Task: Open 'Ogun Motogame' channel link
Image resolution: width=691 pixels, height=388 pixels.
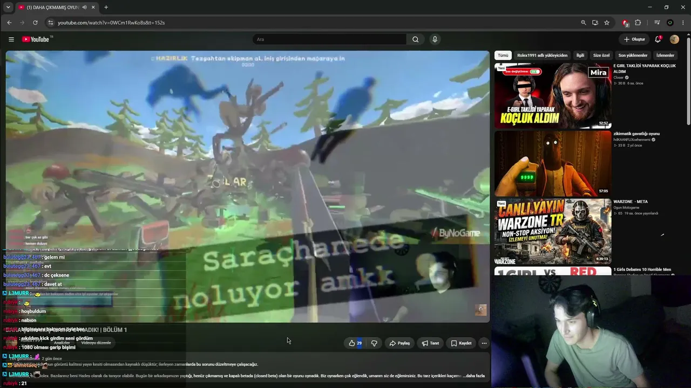Action: [x=626, y=207]
